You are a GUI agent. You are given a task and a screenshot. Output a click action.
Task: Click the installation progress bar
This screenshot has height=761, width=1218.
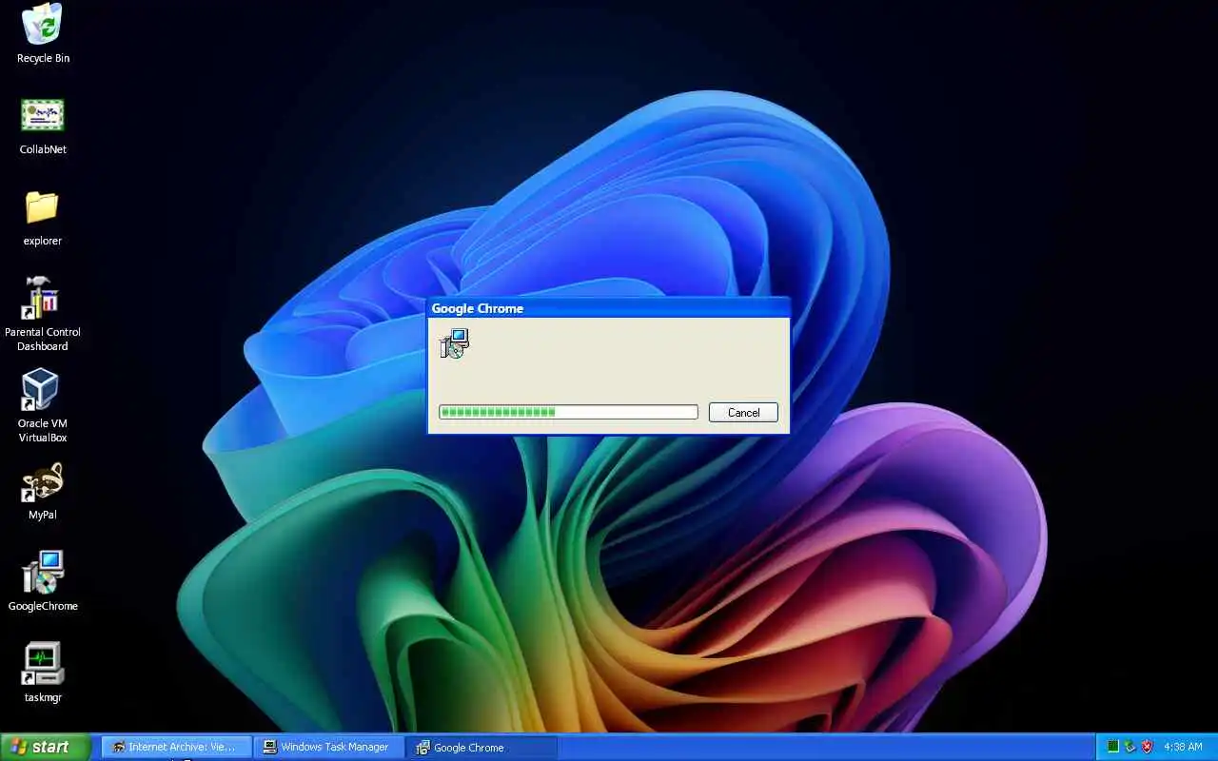[x=568, y=412]
